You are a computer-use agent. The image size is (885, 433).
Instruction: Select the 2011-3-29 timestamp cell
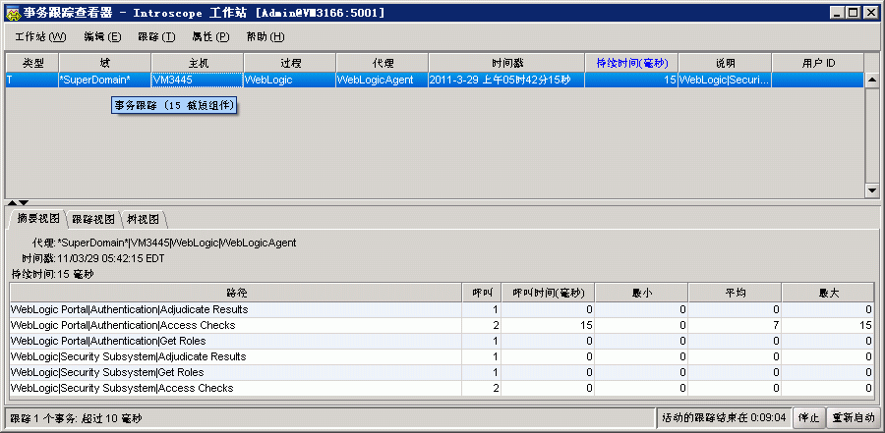[x=506, y=81]
